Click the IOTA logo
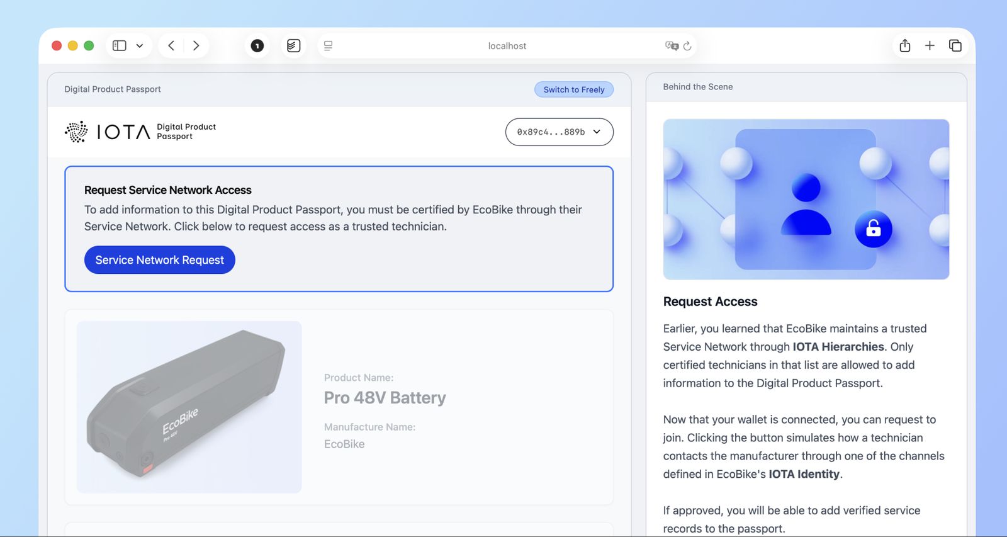Screen dimensions: 1007x537 tap(108, 132)
